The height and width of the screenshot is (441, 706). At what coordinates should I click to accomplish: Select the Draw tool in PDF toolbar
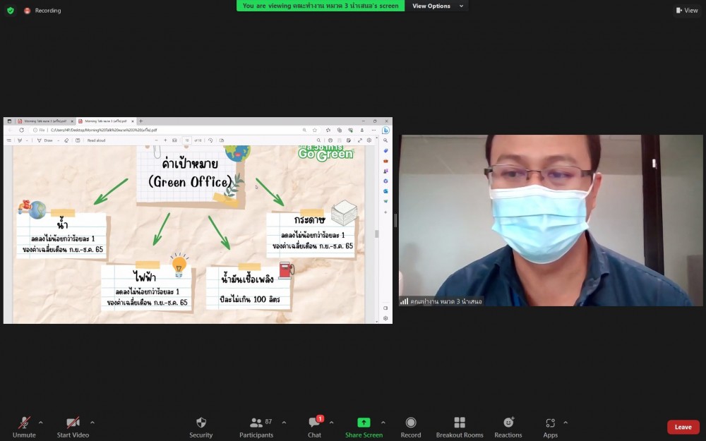click(x=45, y=140)
